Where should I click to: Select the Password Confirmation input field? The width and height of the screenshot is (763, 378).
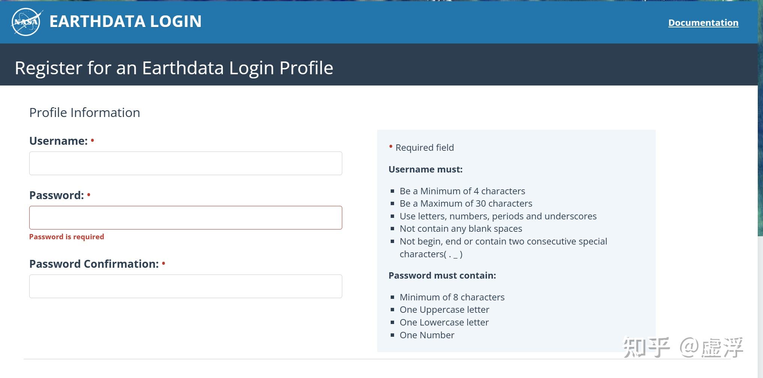click(185, 286)
